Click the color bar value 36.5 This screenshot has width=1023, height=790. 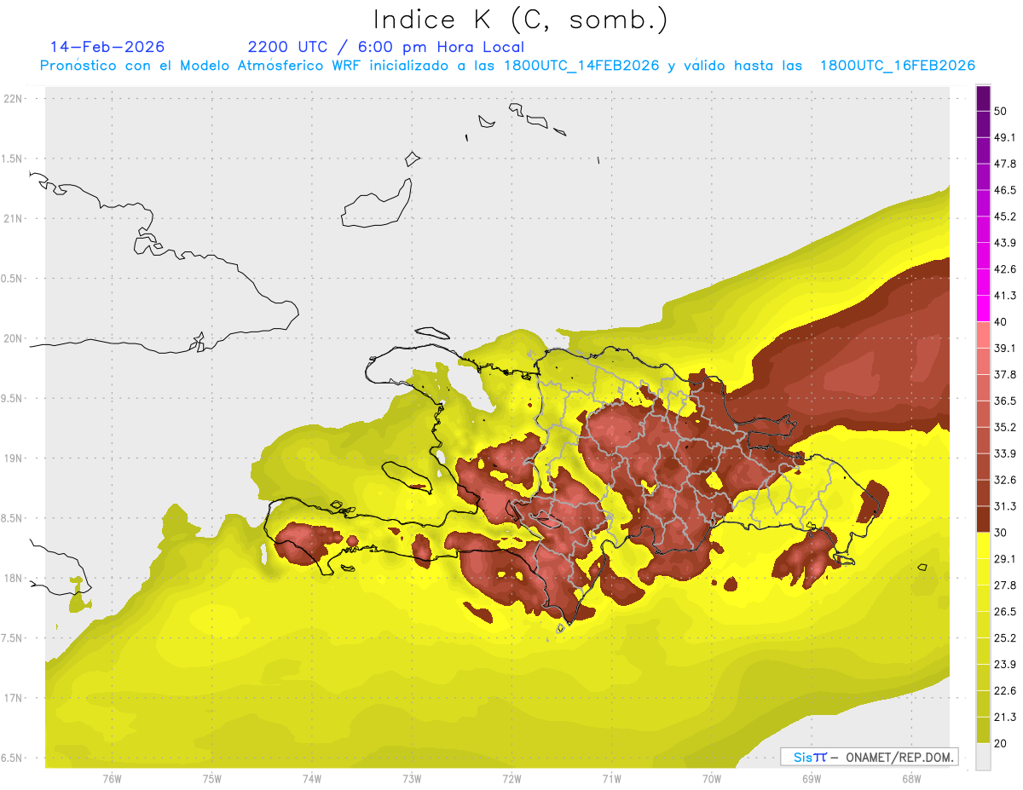pos(1005,401)
